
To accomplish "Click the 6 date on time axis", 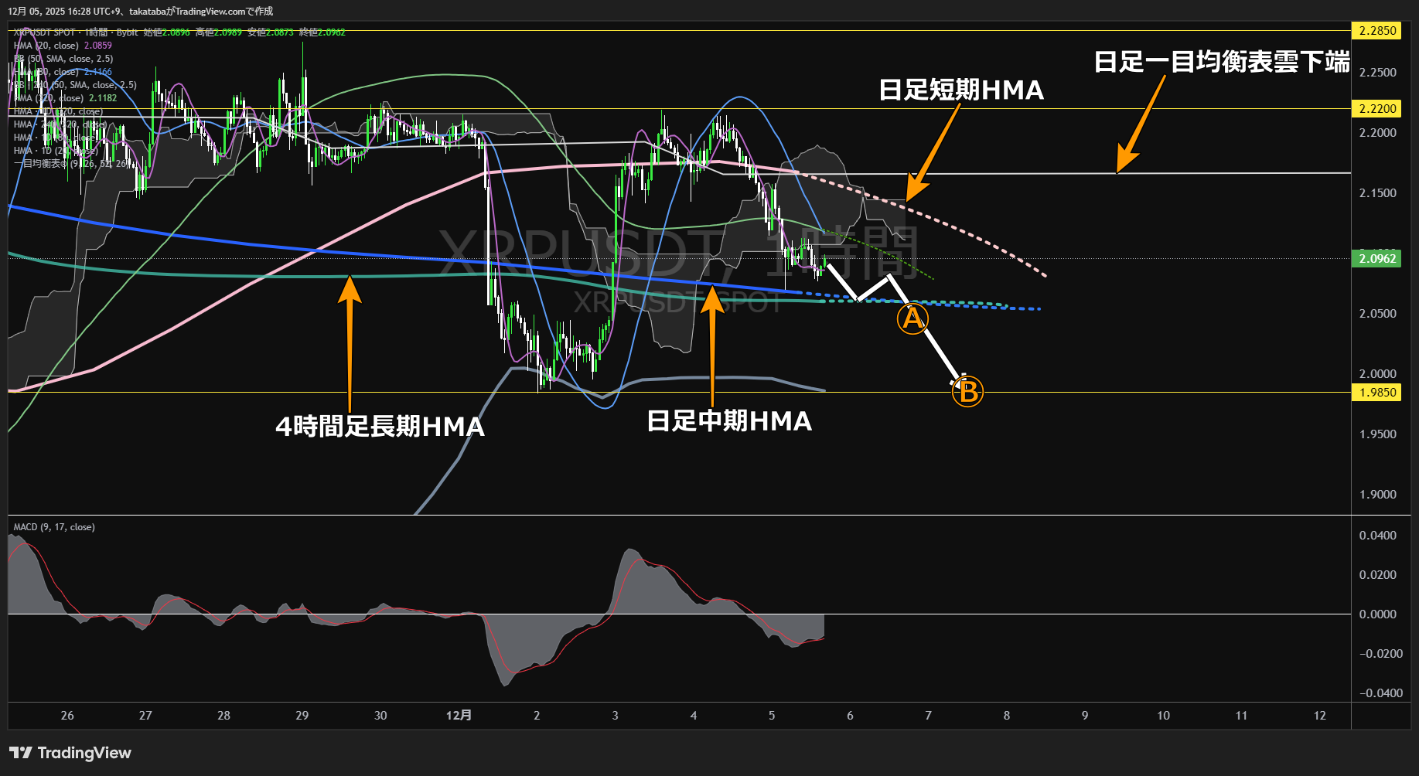I will click(x=850, y=716).
